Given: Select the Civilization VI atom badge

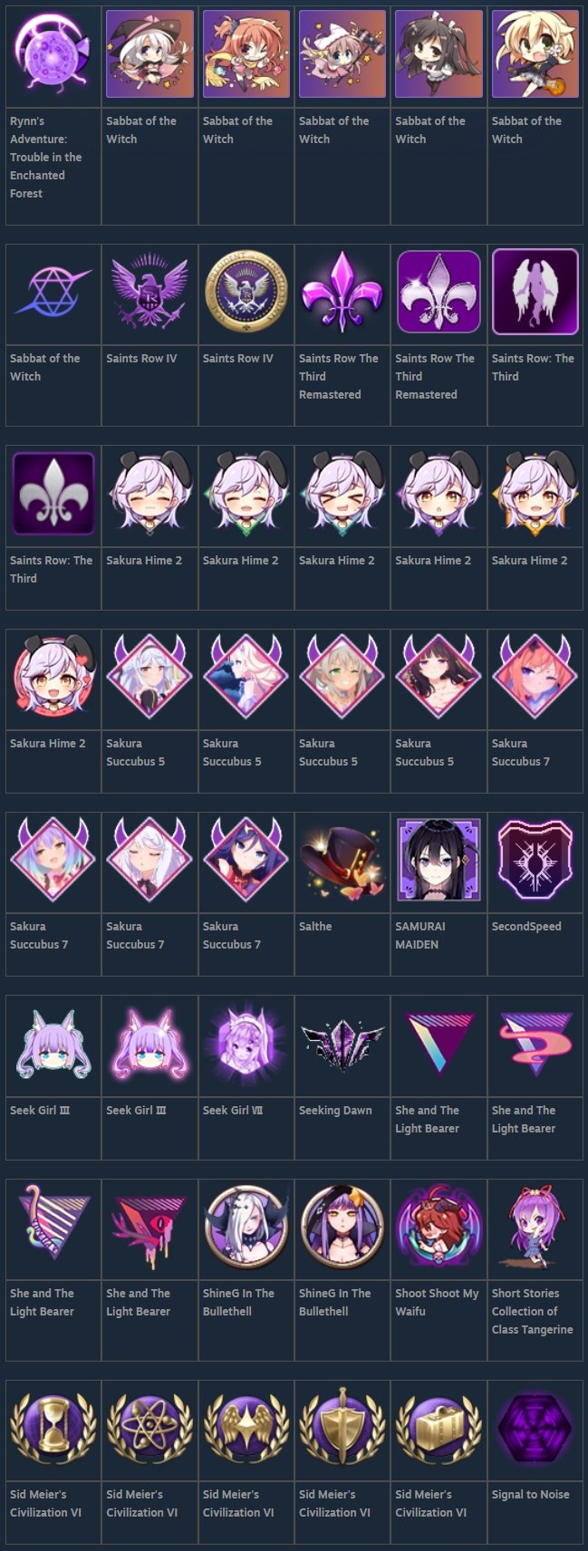Looking at the screenshot, I should click(149, 1428).
